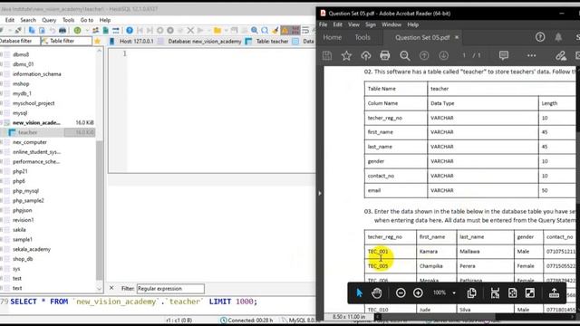Open HeidiSQL Query menu
This screenshot has height=326, width=580.
click(x=49, y=20)
